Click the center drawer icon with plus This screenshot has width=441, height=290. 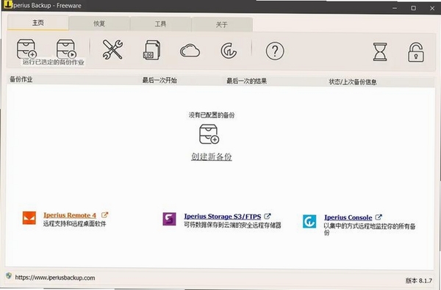(209, 134)
